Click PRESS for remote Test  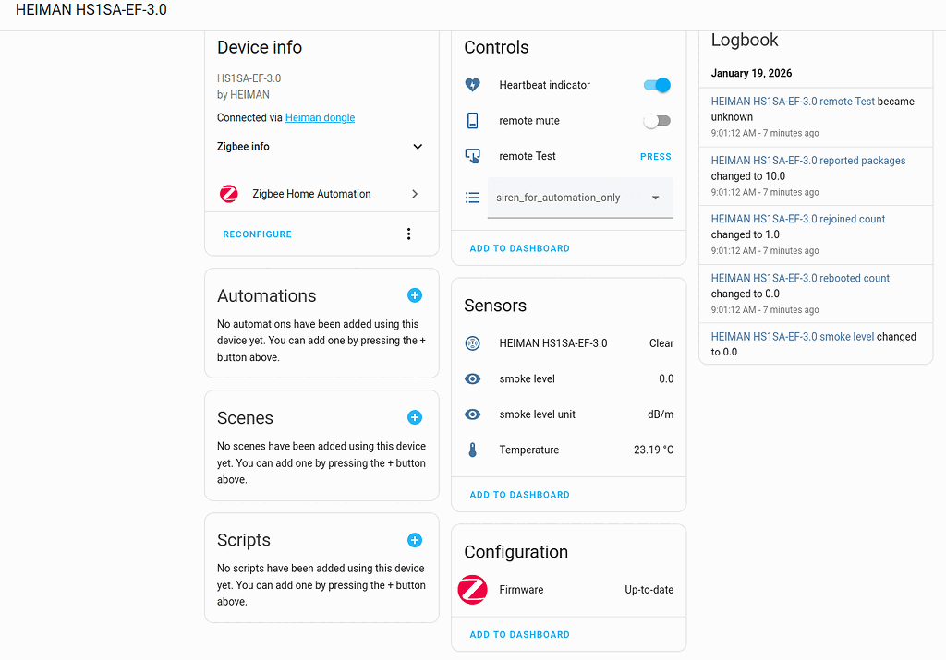tap(655, 157)
